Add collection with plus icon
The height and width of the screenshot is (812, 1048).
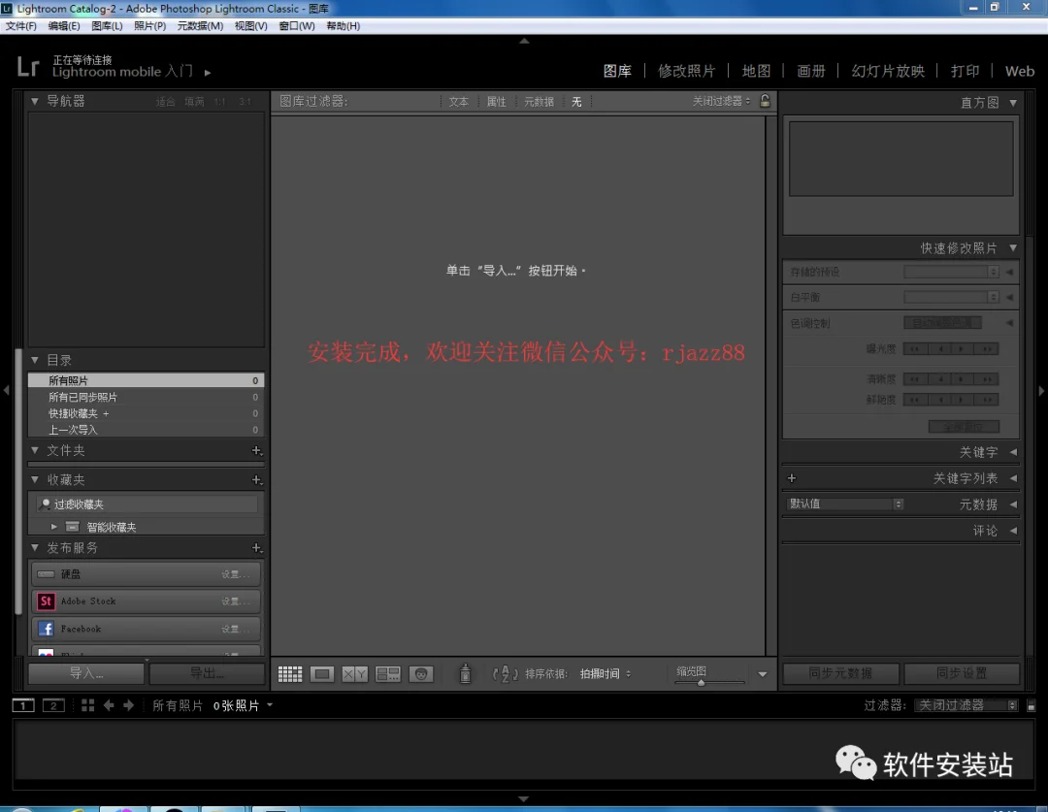(x=256, y=480)
